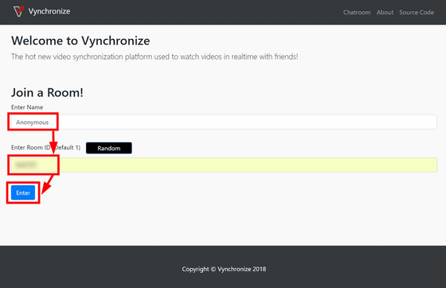Generate a room ID with Random button
Image resolution: width=446 pixels, height=288 pixels.
pyautogui.click(x=109, y=148)
